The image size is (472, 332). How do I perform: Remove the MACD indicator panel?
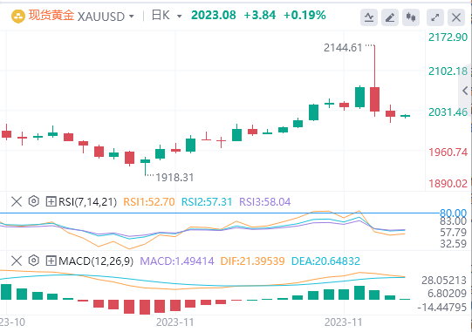(17, 261)
